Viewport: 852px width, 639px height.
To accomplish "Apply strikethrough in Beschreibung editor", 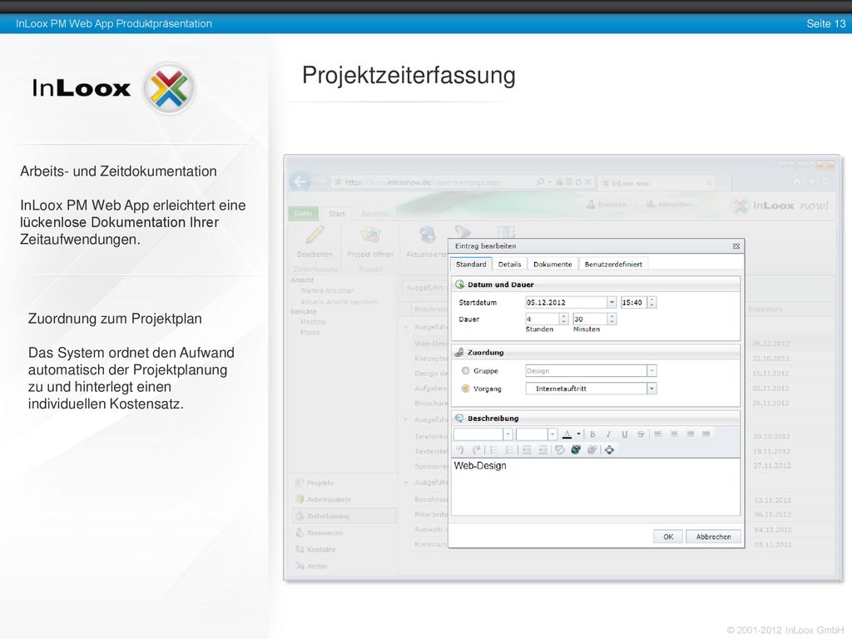I will 641,434.
